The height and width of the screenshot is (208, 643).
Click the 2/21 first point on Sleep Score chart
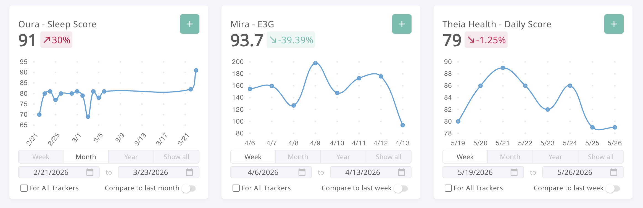click(39, 114)
